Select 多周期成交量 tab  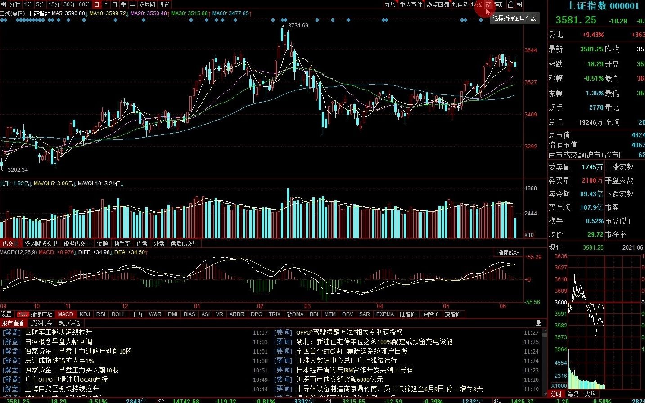click(x=41, y=243)
